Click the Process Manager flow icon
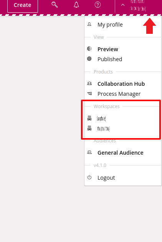Image resolution: width=162 pixels, height=242 pixels. [x=89, y=93]
